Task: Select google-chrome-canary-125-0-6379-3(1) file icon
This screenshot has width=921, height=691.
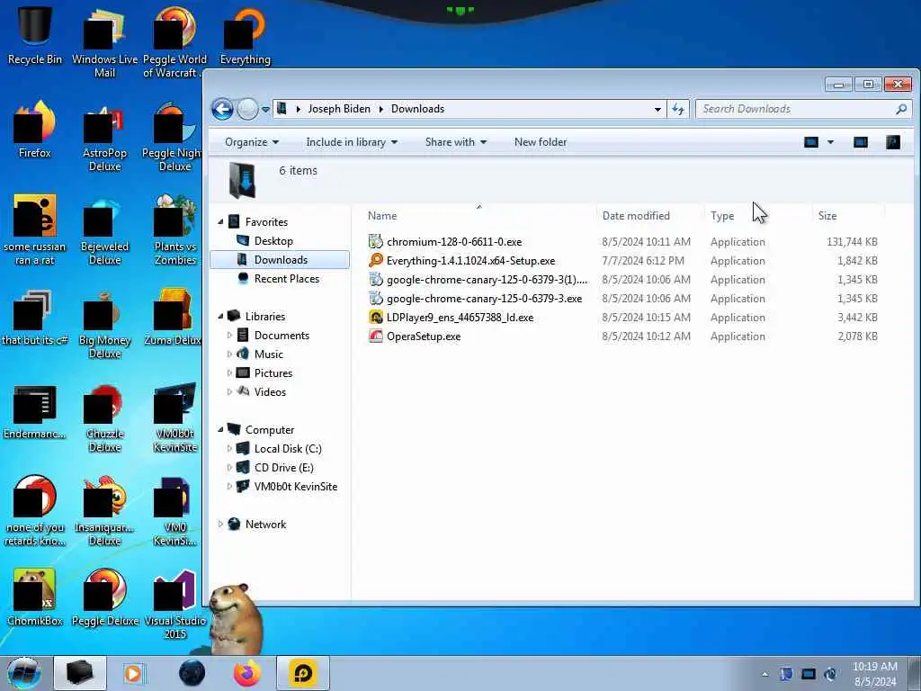Action: [x=375, y=280]
